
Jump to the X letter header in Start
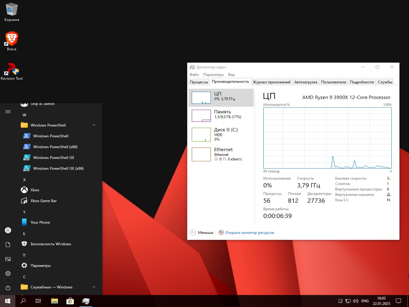(x=24, y=180)
